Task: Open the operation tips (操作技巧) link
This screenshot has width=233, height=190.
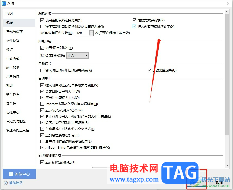Action: tap(16, 183)
